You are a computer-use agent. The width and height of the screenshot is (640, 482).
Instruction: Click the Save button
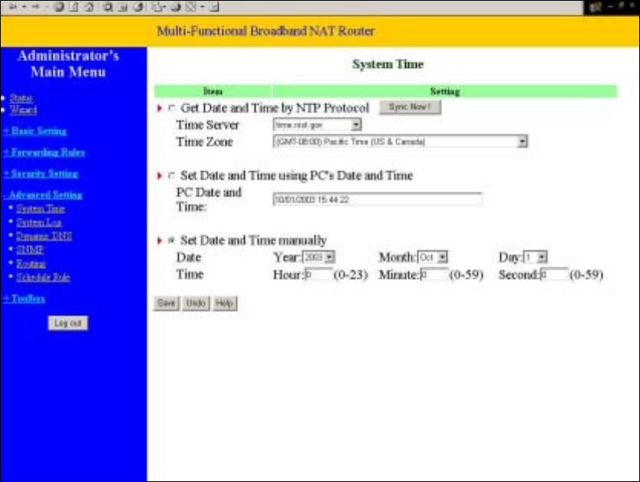click(x=166, y=303)
